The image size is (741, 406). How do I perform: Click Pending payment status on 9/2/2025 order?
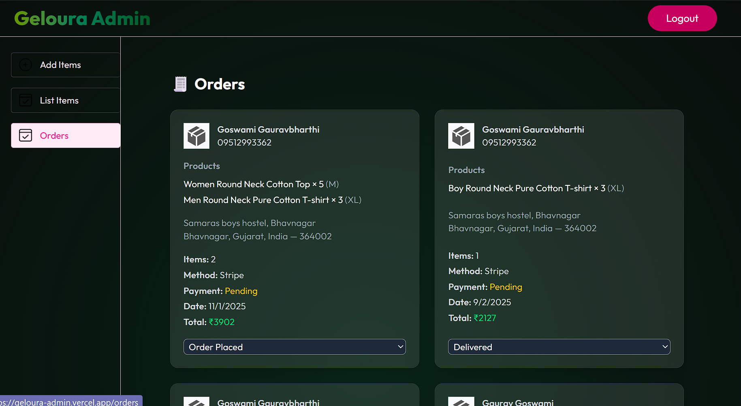tap(506, 287)
